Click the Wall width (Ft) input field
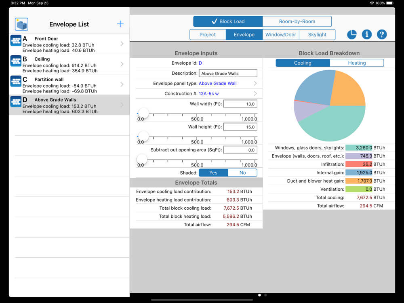This screenshot has height=303, width=404. [x=240, y=104]
